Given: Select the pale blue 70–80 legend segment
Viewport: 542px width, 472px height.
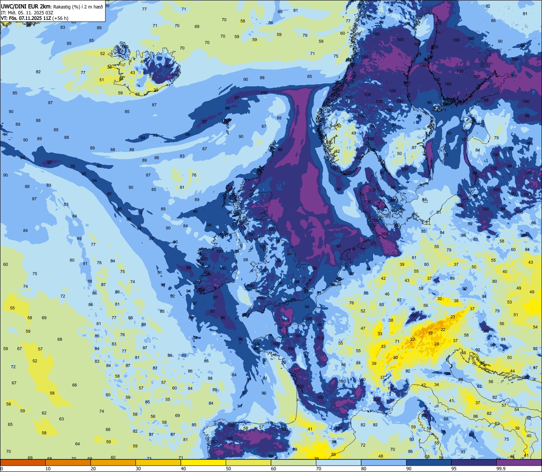Looking at the screenshot, I should (338, 463).
